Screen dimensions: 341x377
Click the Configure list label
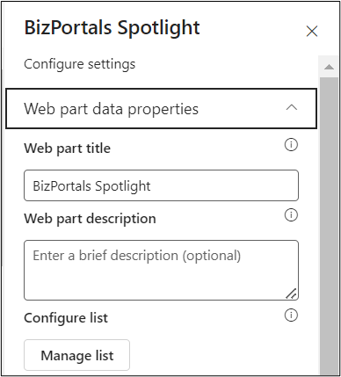tap(66, 318)
